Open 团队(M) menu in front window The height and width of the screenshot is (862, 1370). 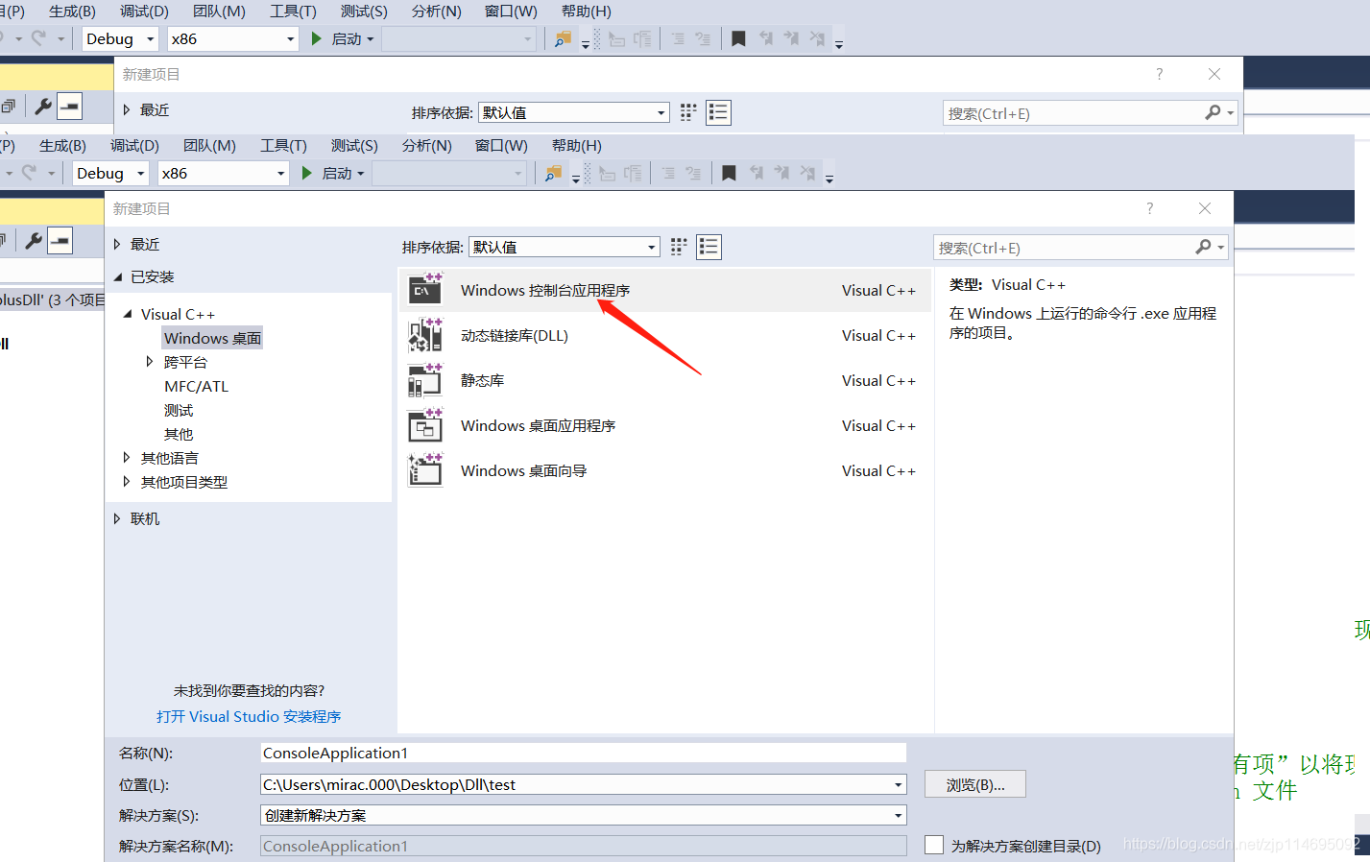tap(209, 145)
